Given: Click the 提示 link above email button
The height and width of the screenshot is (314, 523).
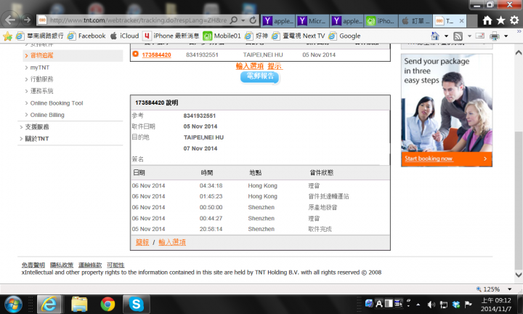Looking at the screenshot, I should (x=275, y=66).
